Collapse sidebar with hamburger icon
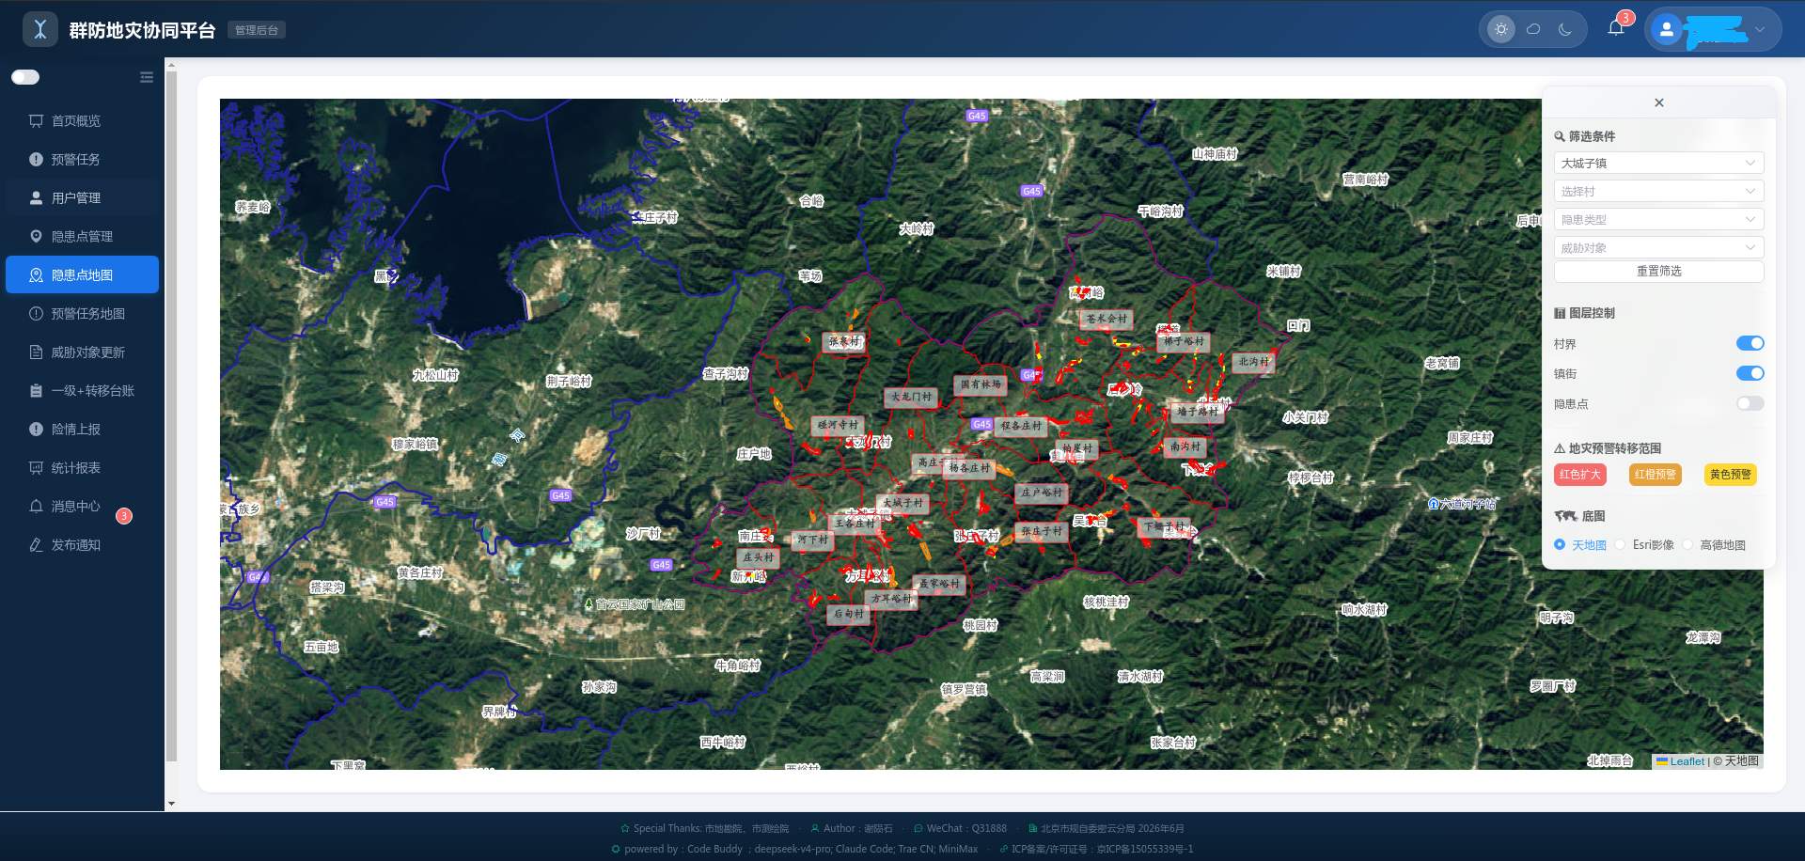 point(147,77)
